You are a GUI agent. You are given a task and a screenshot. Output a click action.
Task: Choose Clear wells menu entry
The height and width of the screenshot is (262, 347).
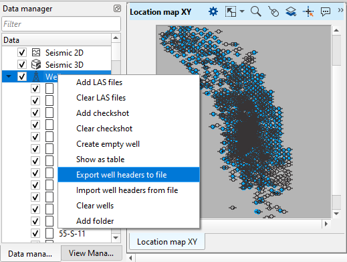point(128,206)
